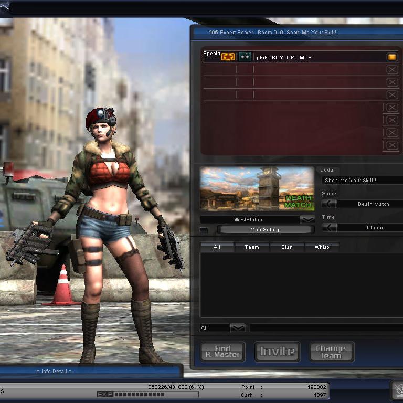Close the empty slot directly below gFdsTROY_OPTIMUS
Image resolution: width=403 pixels, height=403 pixels.
[x=392, y=70]
